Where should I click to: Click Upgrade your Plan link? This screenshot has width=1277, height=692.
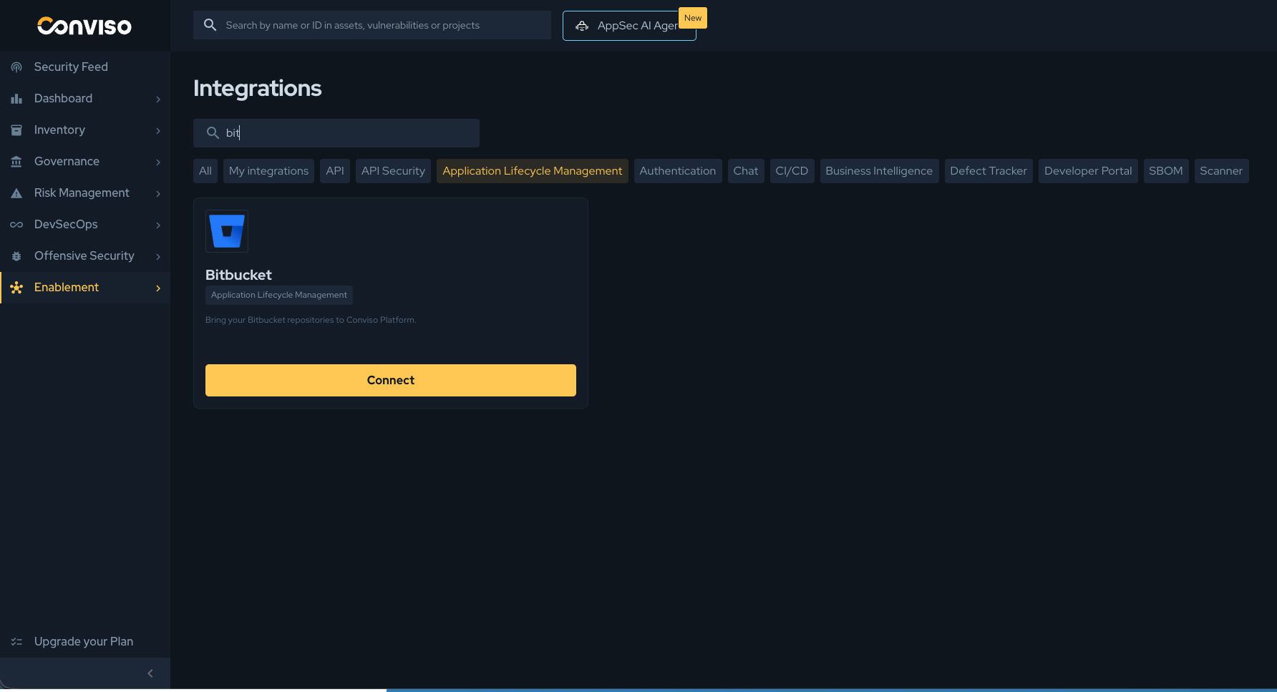(x=84, y=642)
